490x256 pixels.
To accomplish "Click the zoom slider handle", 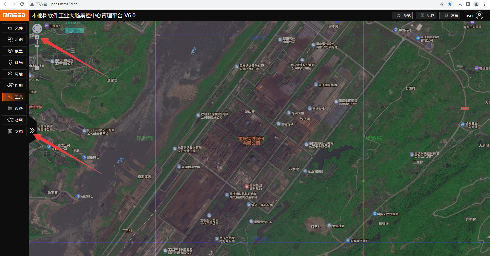I will pos(37,46).
